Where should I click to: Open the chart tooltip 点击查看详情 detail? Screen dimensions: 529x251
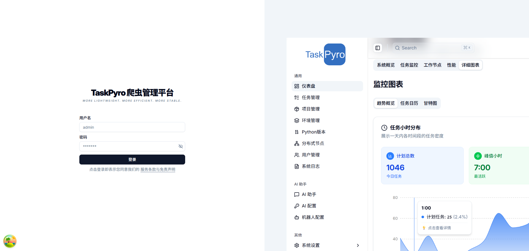click(x=439, y=228)
